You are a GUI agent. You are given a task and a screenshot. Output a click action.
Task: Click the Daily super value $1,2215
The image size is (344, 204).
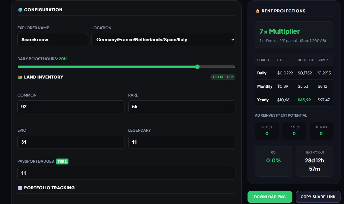pos(324,73)
